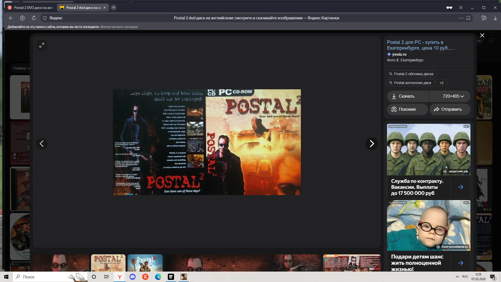Viewport: 501px width, 282px height.
Task: Expand image to fullscreen view
Action: click(42, 45)
